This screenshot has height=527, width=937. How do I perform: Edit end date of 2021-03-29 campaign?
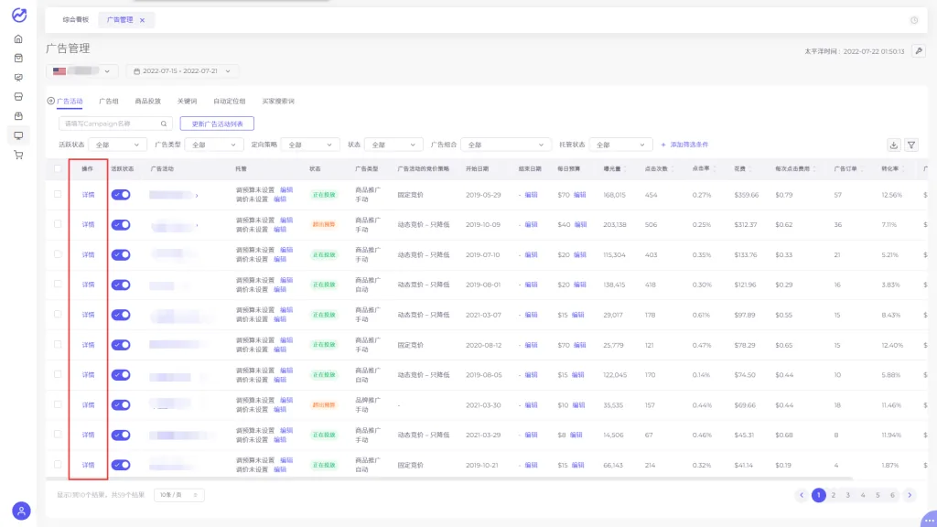tap(531, 435)
